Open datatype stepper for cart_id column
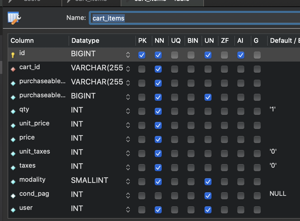Screen dimensions: 300x221 tap(128, 69)
